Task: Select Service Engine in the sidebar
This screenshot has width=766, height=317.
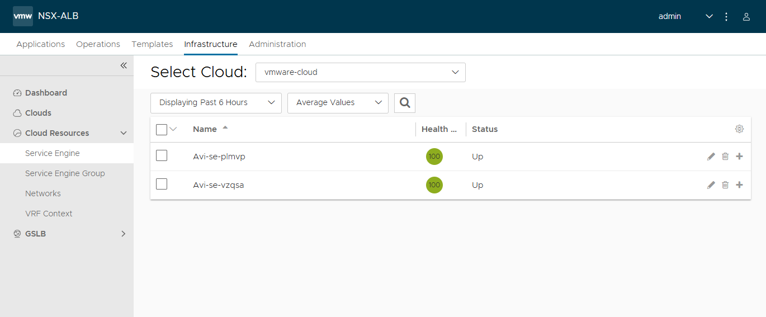Action: pos(67,153)
